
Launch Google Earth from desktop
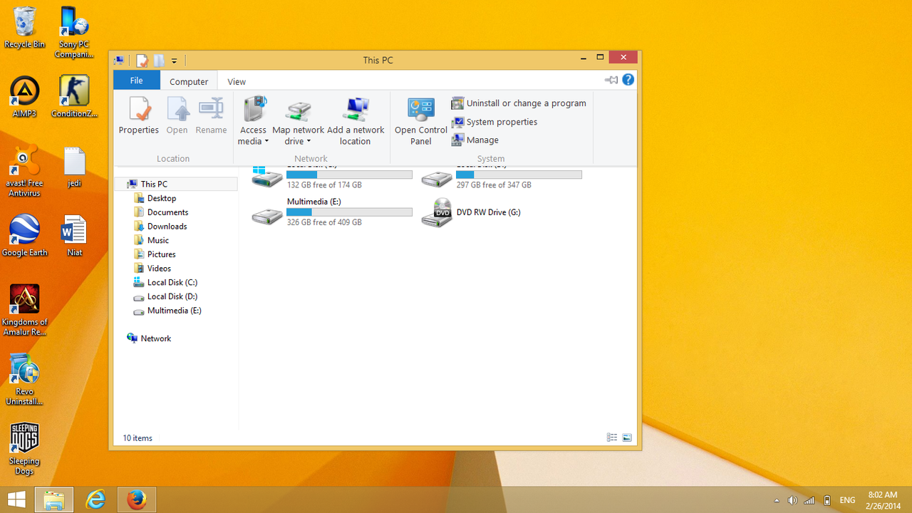pos(25,236)
